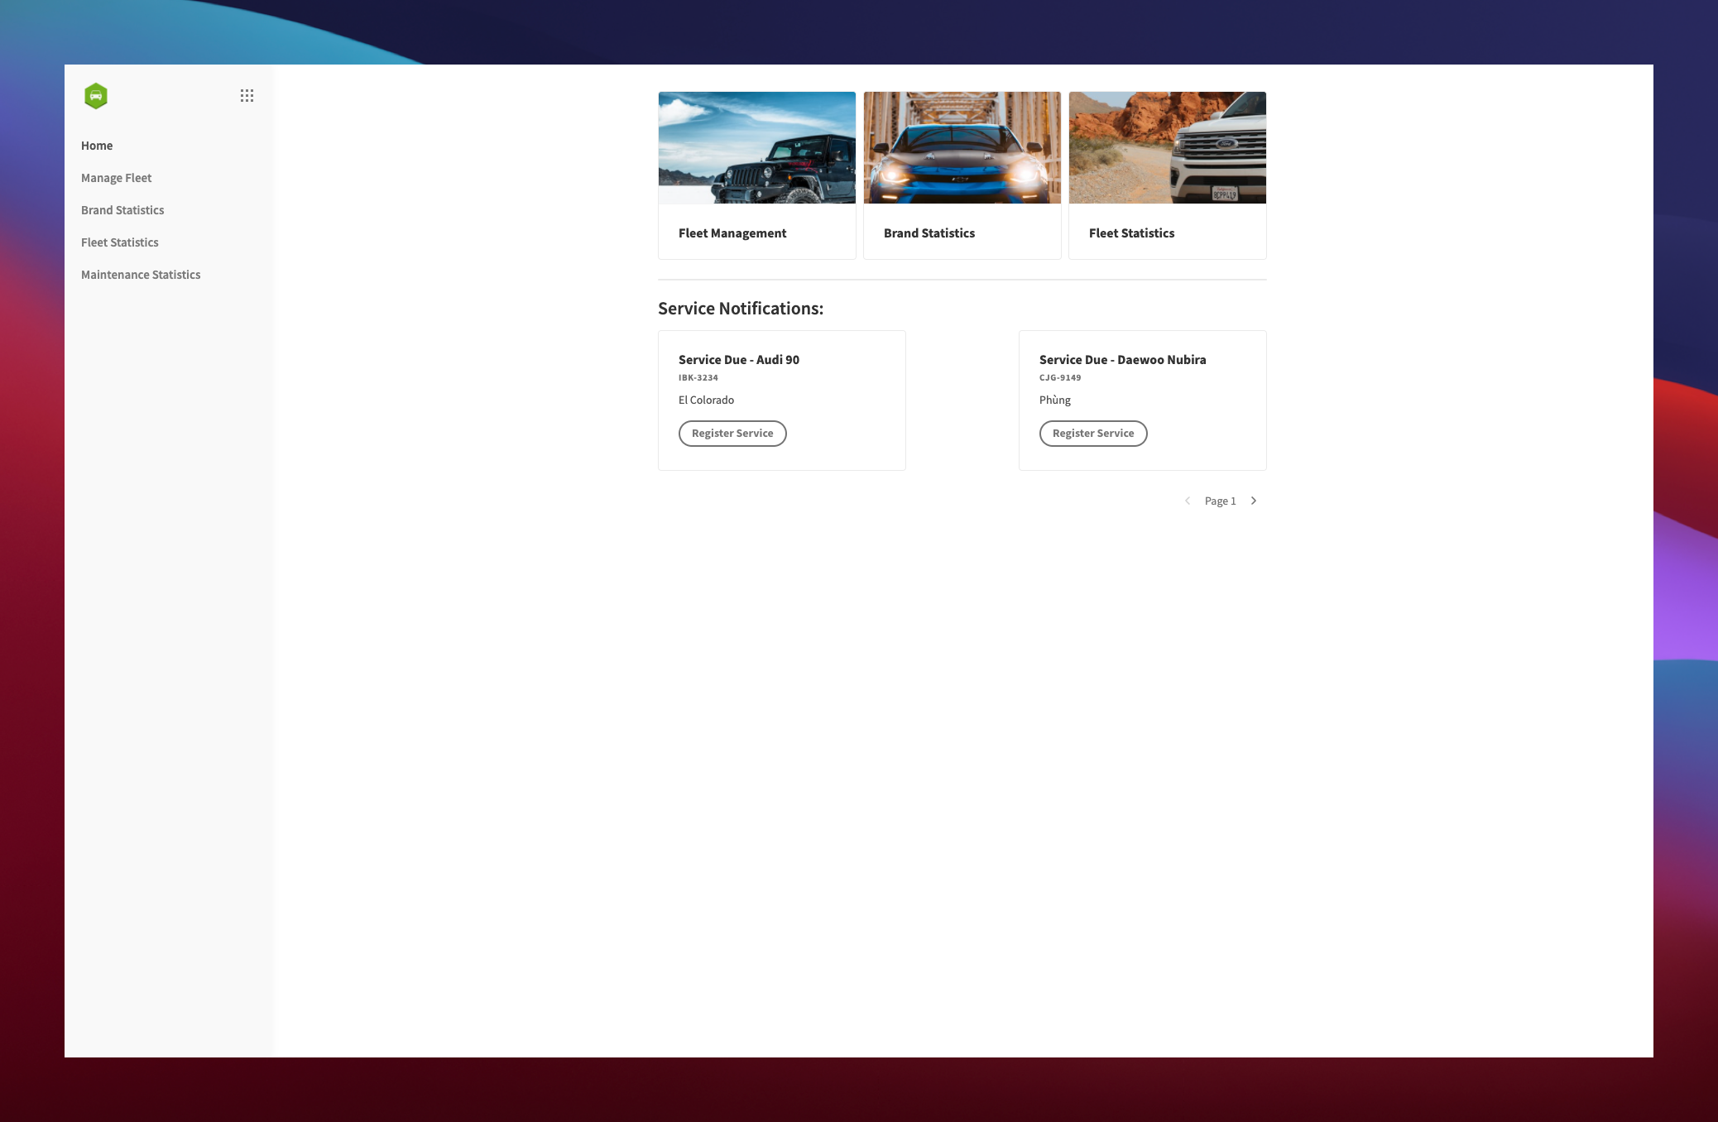Open the apps grid menu icon
The height and width of the screenshot is (1122, 1718).
click(247, 97)
